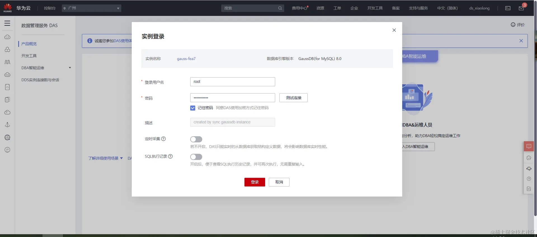Open the first cloud icon in left sidebar
537x237 pixels.
[8, 37]
